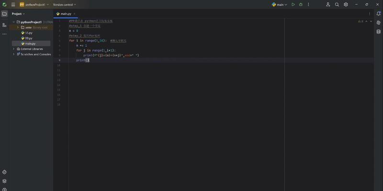Open Search Everywhere magnifier
Screen dimensions: 383x191
(x=337, y=4)
